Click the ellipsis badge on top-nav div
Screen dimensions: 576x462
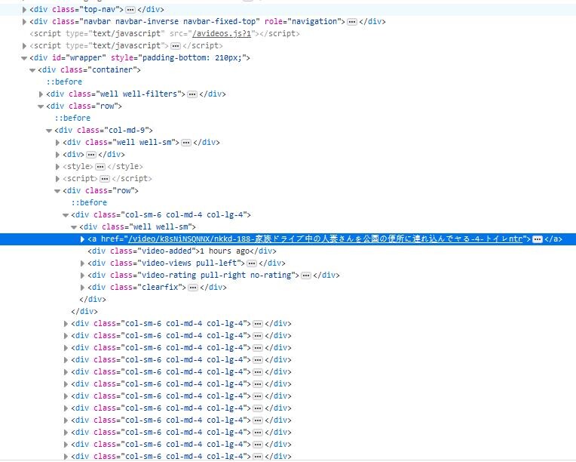coord(130,9)
